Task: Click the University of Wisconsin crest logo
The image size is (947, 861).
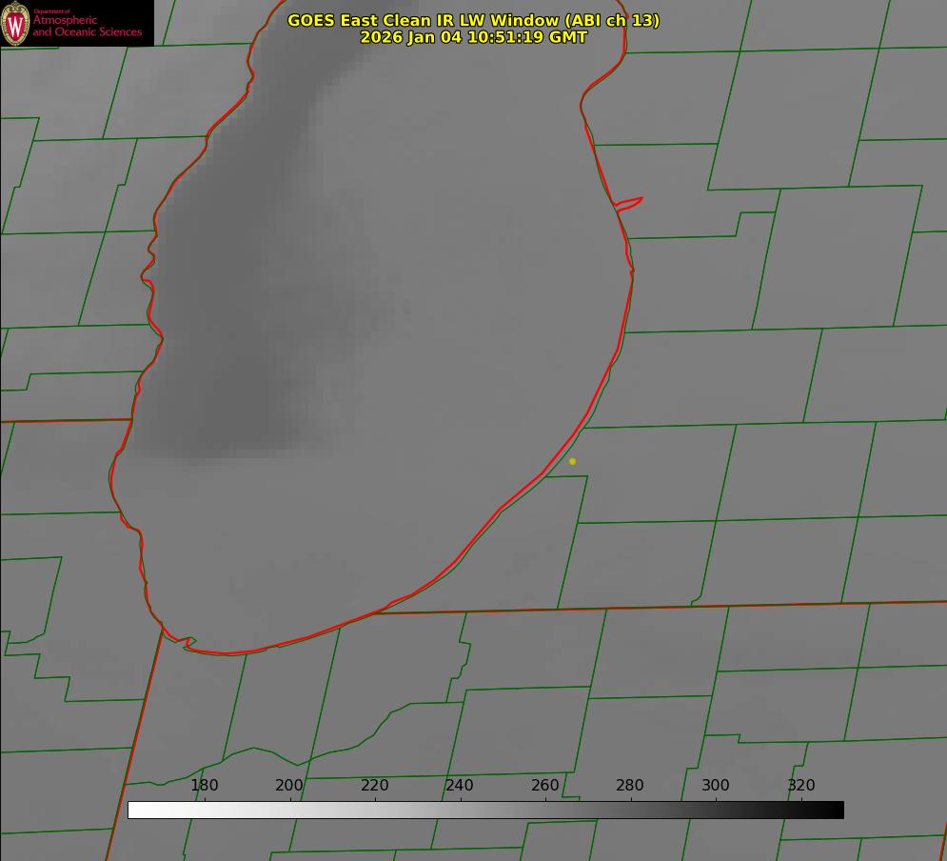Action: 15,23
